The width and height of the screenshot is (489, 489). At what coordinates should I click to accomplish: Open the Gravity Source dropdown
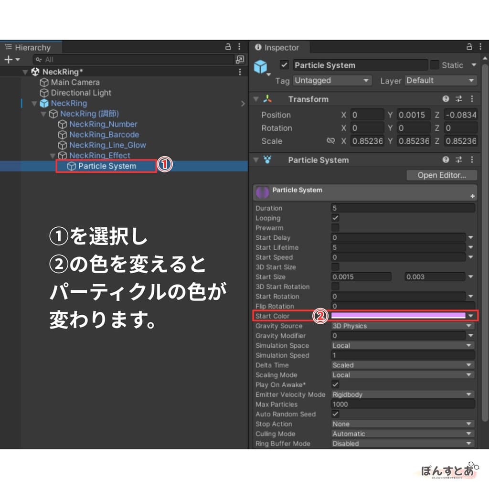point(403,326)
